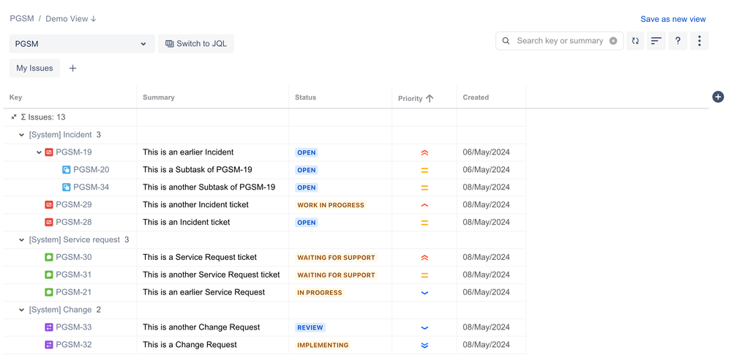The image size is (731, 361).
Task: Open issue key PGSM-34
Action: point(91,187)
